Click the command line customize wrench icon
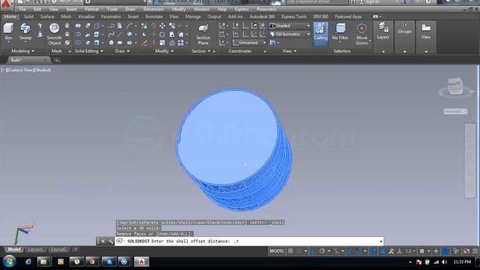 click(x=110, y=241)
